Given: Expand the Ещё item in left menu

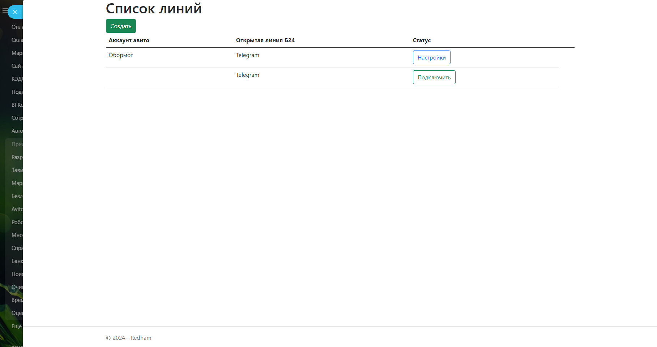Looking at the screenshot, I should (16, 326).
